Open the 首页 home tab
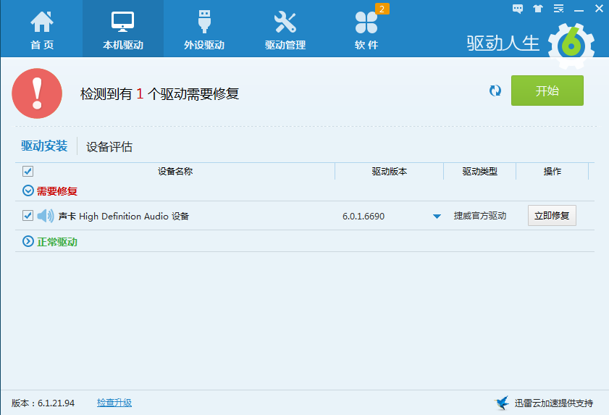The width and height of the screenshot is (609, 415). pos(41,29)
